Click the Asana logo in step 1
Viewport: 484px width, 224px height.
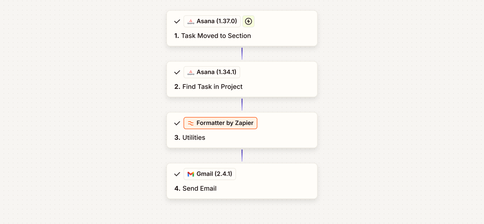click(191, 21)
